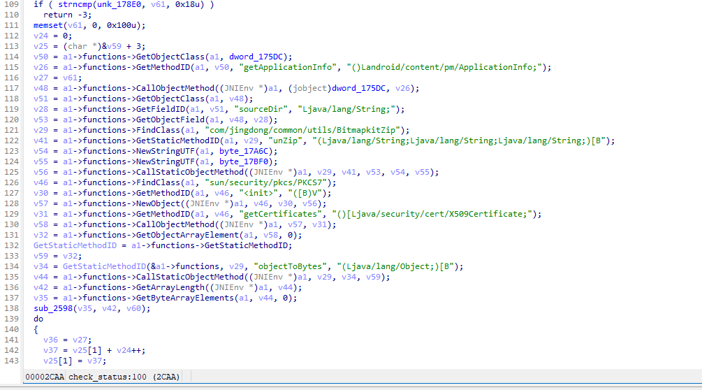Click the do keyword on line 139
The height and width of the screenshot is (390, 702).
click(38, 319)
